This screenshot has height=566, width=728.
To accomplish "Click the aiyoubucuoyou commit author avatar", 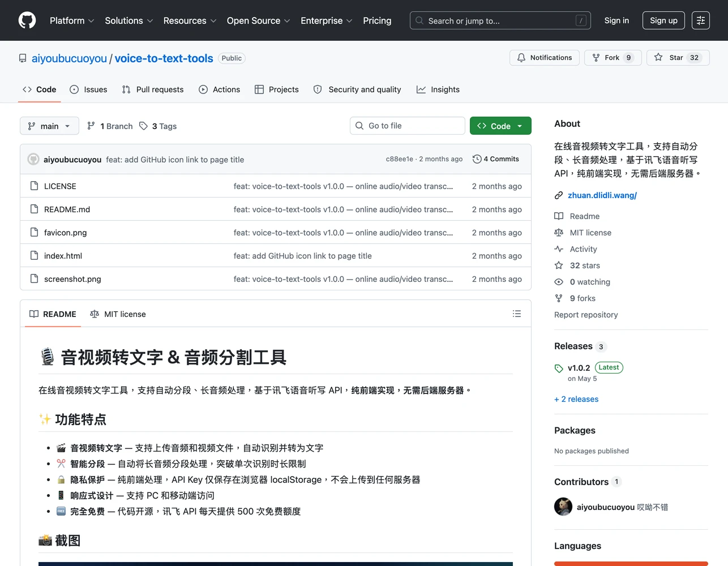I will click(33, 159).
